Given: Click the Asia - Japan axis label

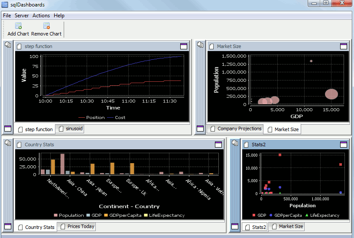Looking at the screenshot, I should [x=97, y=187].
